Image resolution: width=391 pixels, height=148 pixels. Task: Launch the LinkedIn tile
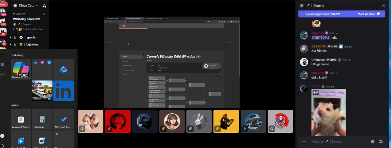coord(63,91)
